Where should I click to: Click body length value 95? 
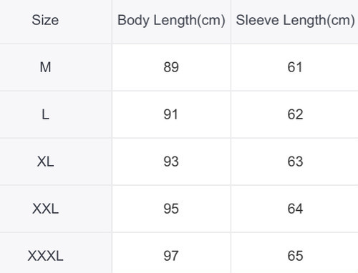[171, 209]
